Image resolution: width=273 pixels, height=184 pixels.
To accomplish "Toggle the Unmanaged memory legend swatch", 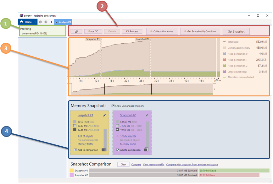I will point(225,48).
